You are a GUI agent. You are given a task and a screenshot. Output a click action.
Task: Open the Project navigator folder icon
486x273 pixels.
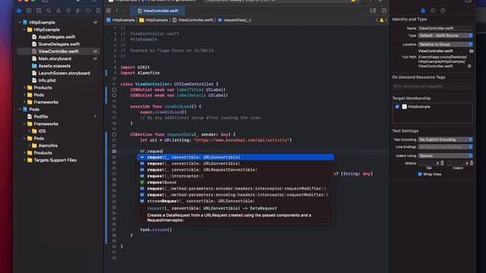click(19, 11)
